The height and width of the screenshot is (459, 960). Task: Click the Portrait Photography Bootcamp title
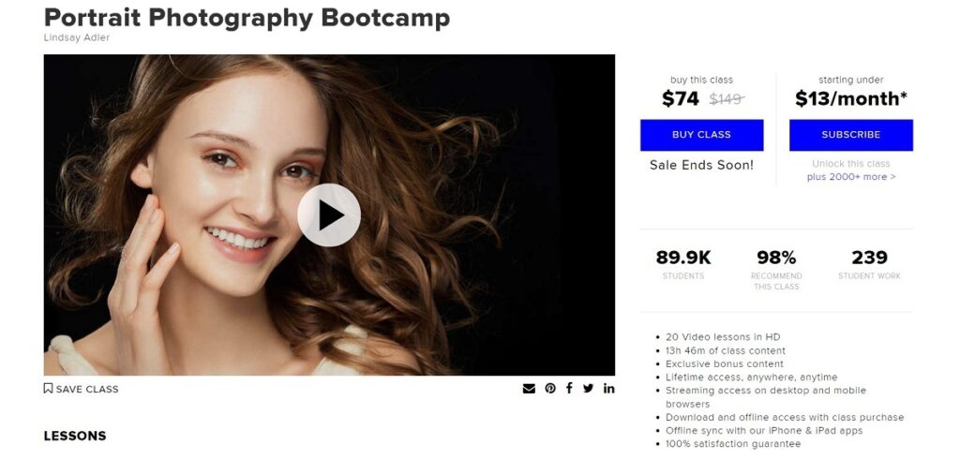point(247,18)
